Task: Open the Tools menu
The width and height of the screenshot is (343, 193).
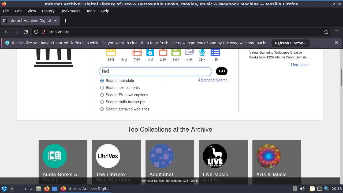Action: click(x=91, y=11)
